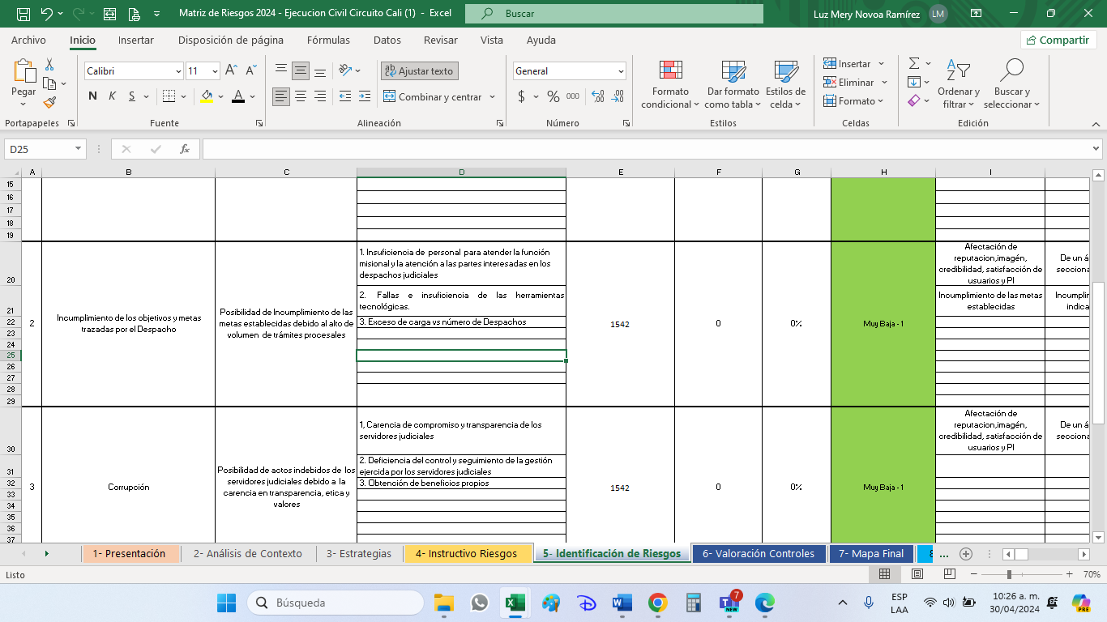The width and height of the screenshot is (1107, 622).
Task: Align cell text right
Action: [x=320, y=96]
